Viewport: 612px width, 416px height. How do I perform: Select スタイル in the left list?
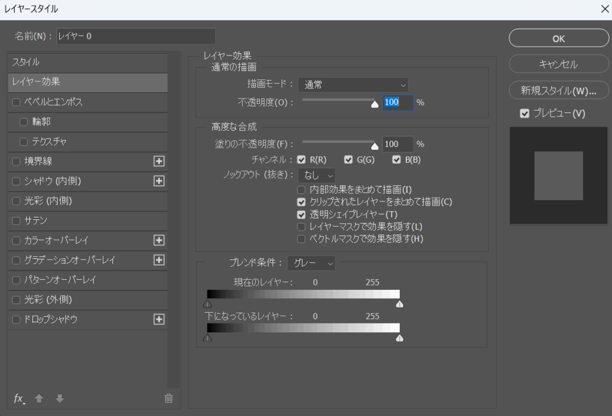(88, 62)
